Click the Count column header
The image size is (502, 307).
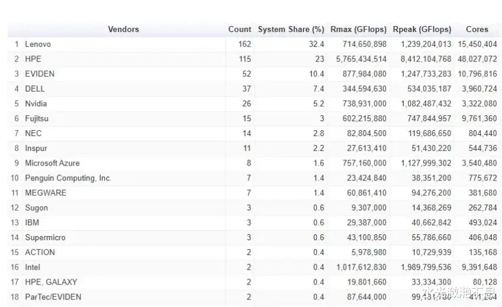click(239, 29)
